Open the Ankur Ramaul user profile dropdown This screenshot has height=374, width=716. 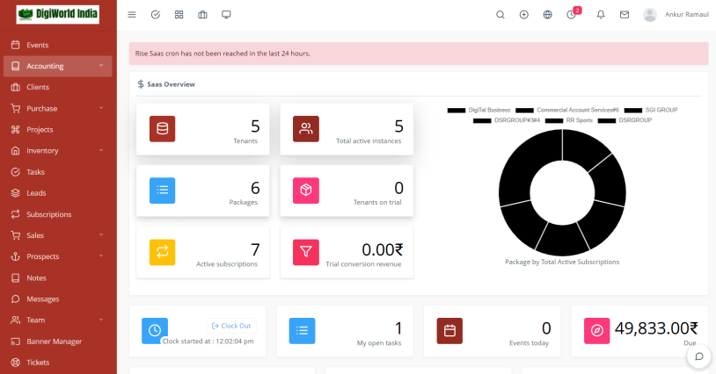pyautogui.click(x=675, y=15)
